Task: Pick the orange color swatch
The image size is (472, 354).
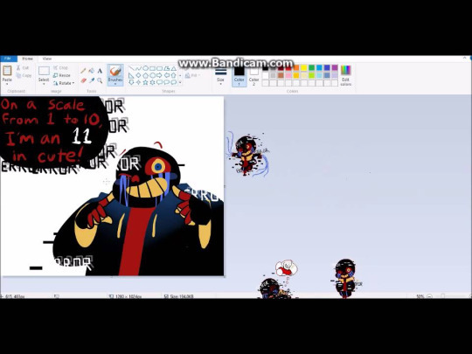Action: pos(296,68)
